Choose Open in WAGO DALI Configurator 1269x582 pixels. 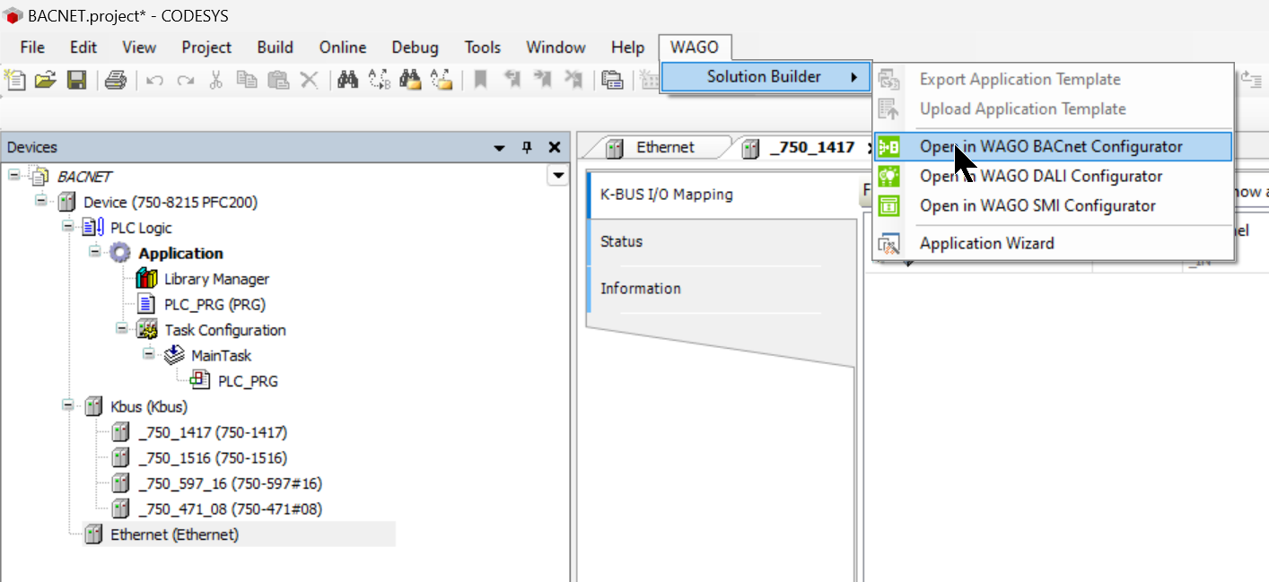1053,176
